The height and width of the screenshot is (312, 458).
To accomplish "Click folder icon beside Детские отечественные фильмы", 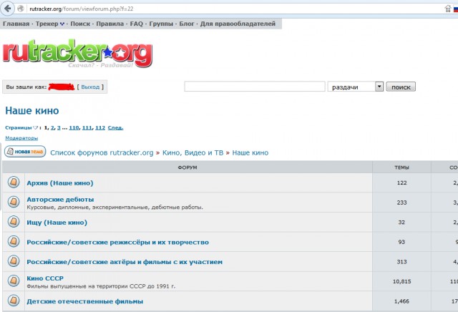I will click(14, 301).
